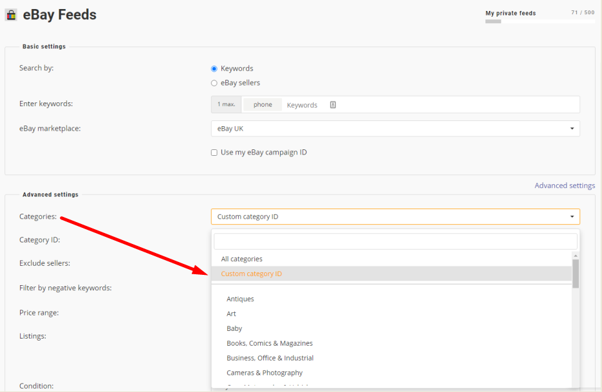Click the eBay Feeds shopping bag icon

[11, 15]
